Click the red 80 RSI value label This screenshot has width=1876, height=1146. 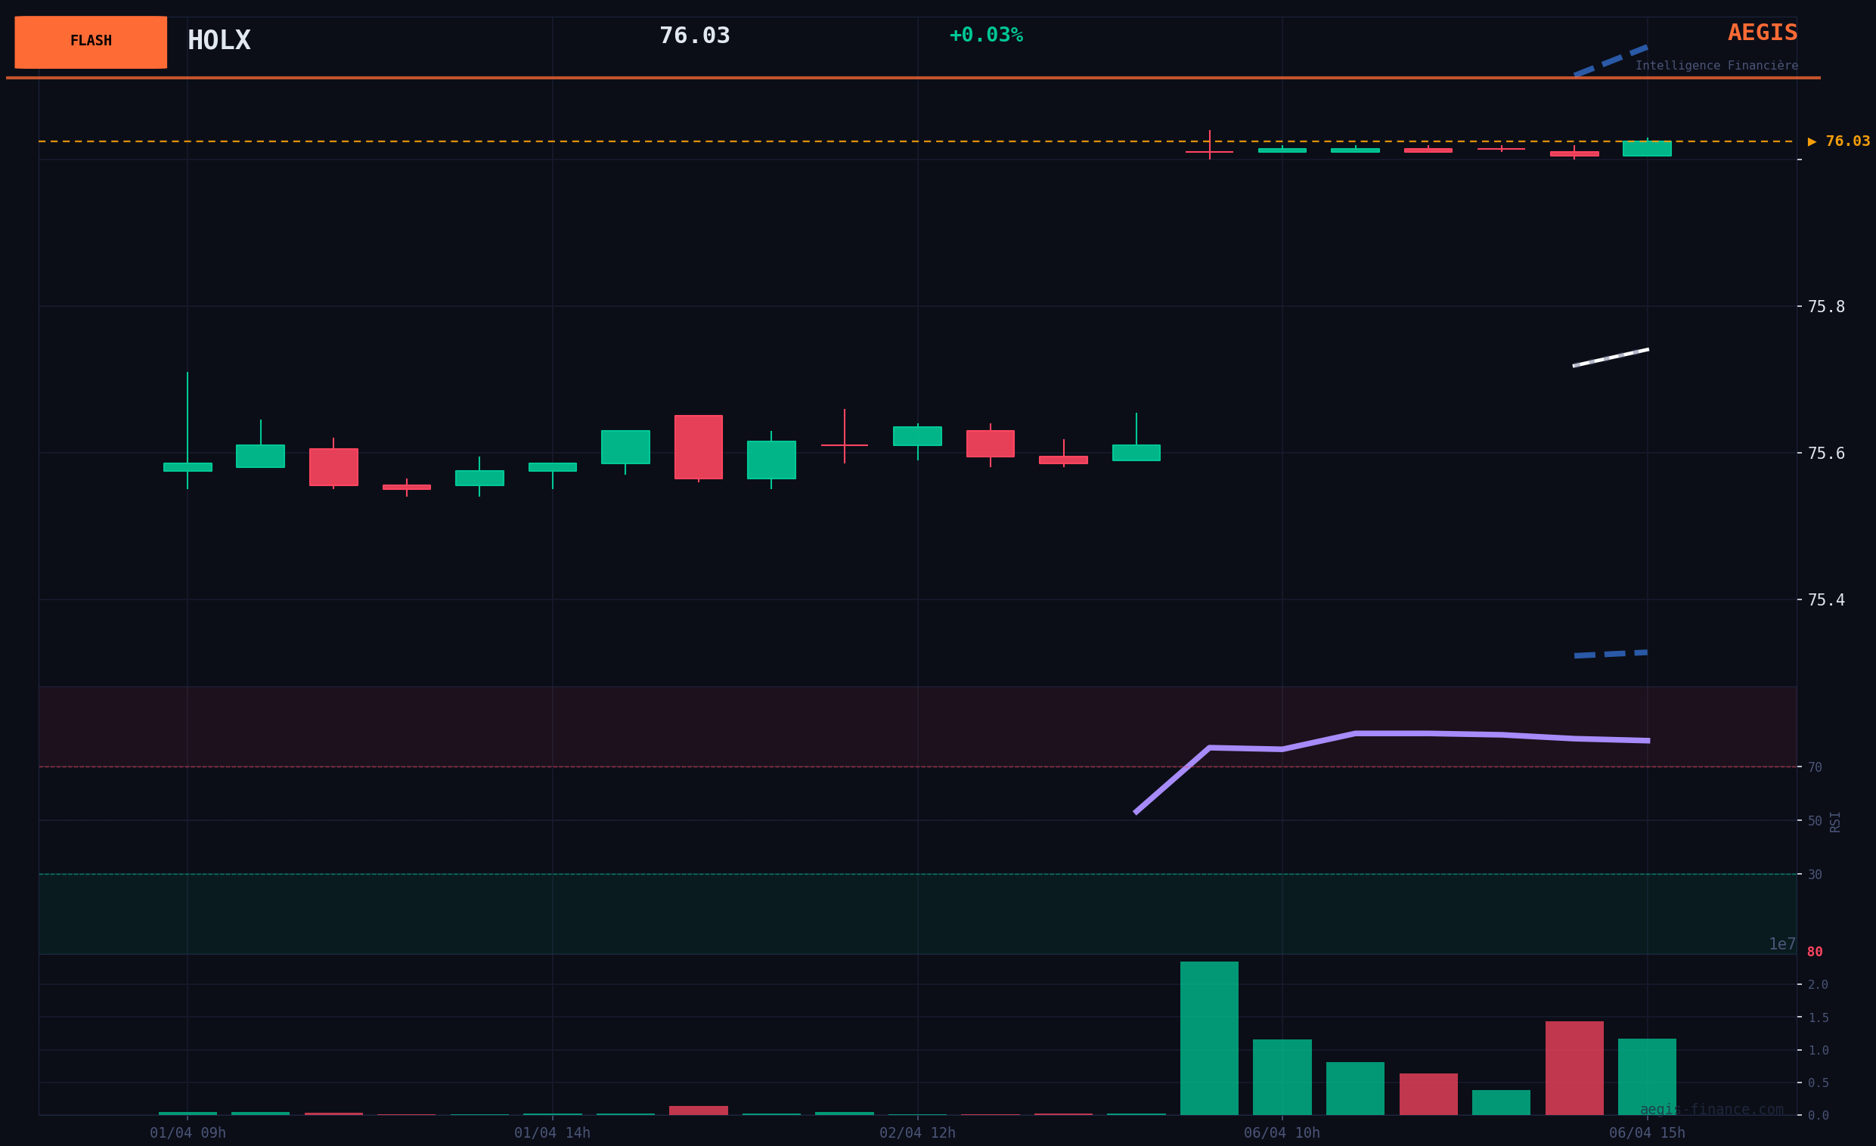click(1814, 952)
